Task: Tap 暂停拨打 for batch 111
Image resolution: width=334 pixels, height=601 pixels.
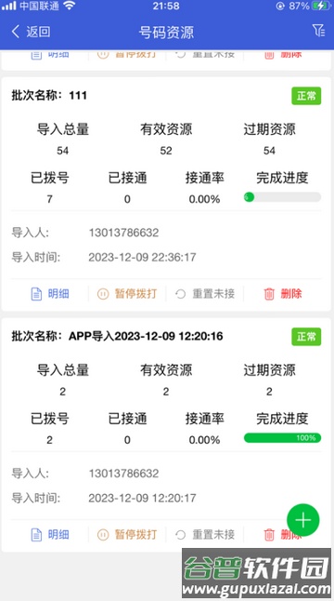Action: coord(127,294)
